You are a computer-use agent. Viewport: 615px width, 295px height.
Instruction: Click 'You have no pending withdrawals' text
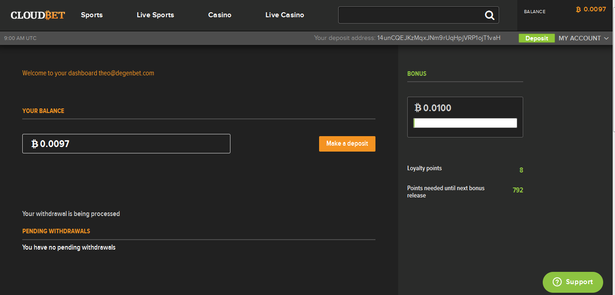coord(69,247)
